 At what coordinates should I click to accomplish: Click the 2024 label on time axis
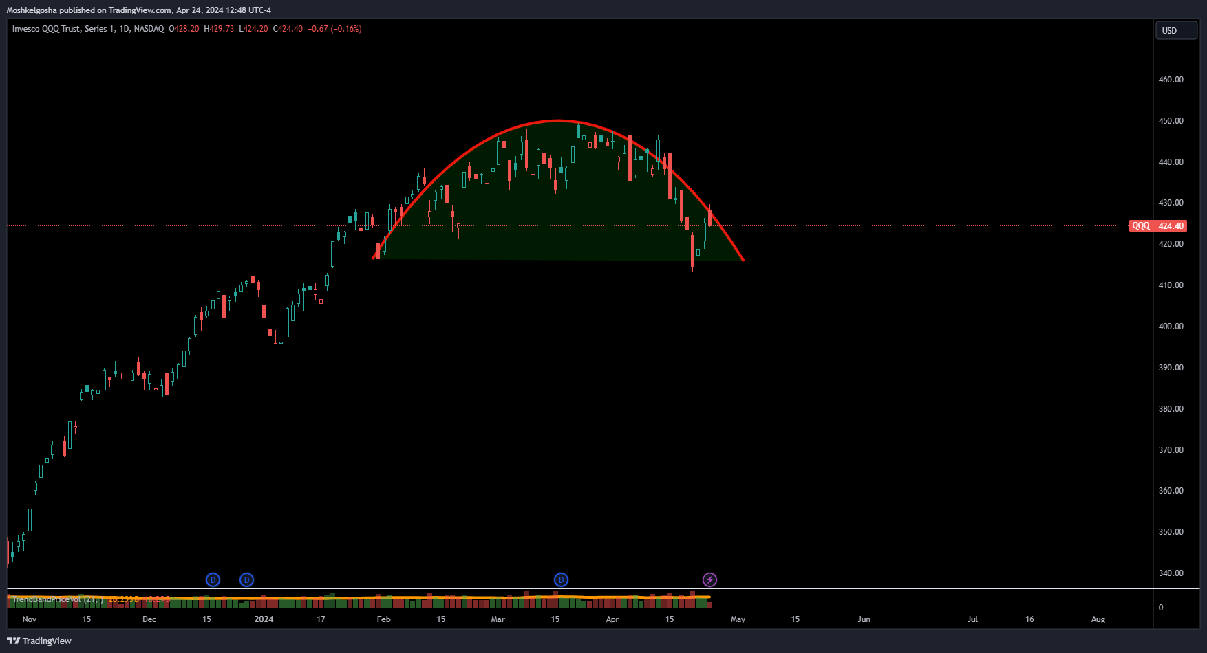pyautogui.click(x=264, y=619)
